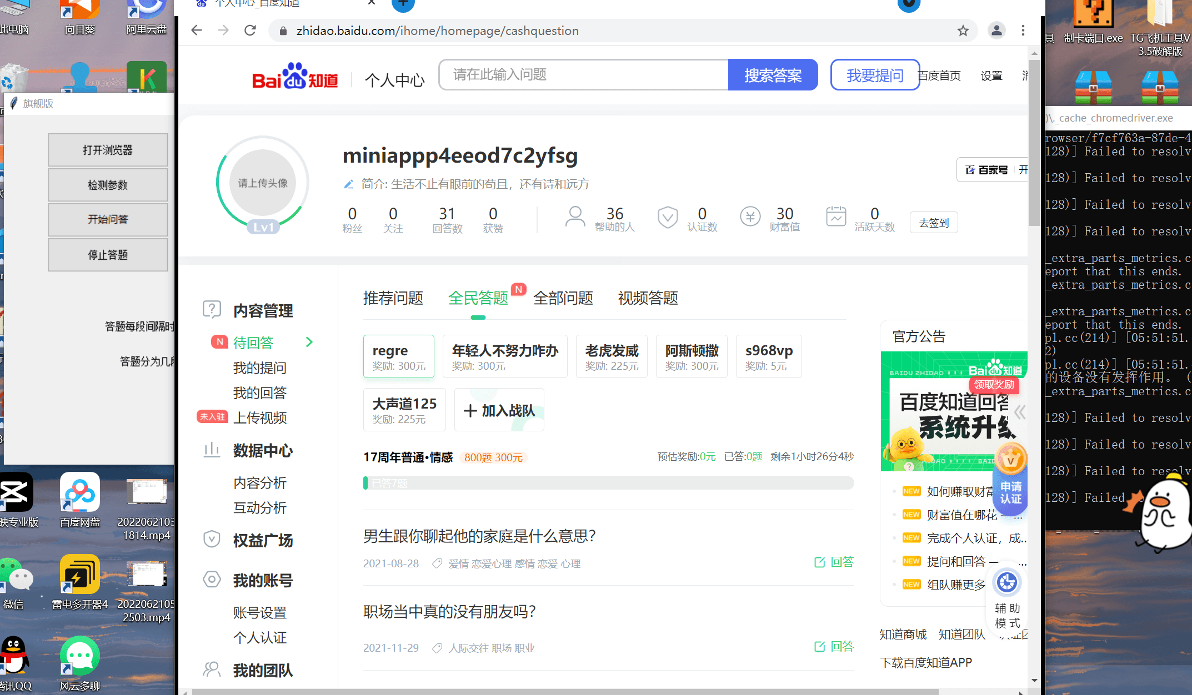Launch 百度网盘 desktop icon

[79, 493]
